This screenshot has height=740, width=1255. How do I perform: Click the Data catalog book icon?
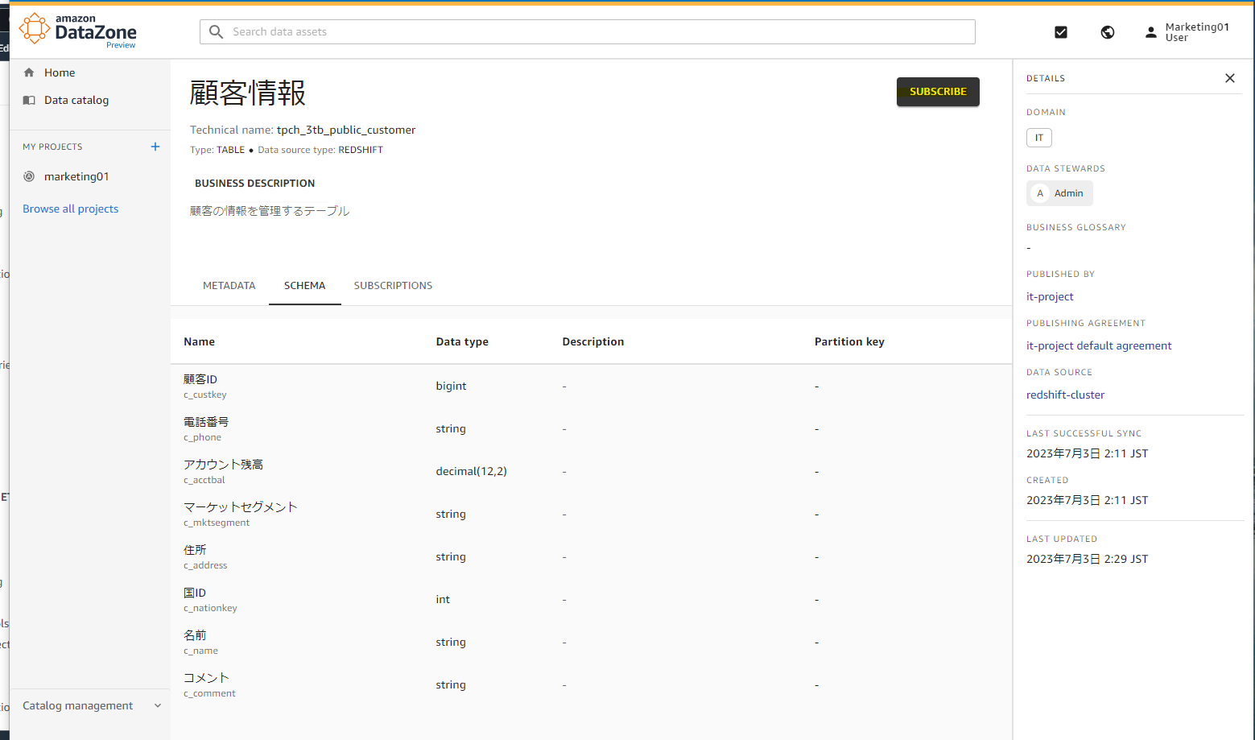click(x=29, y=100)
